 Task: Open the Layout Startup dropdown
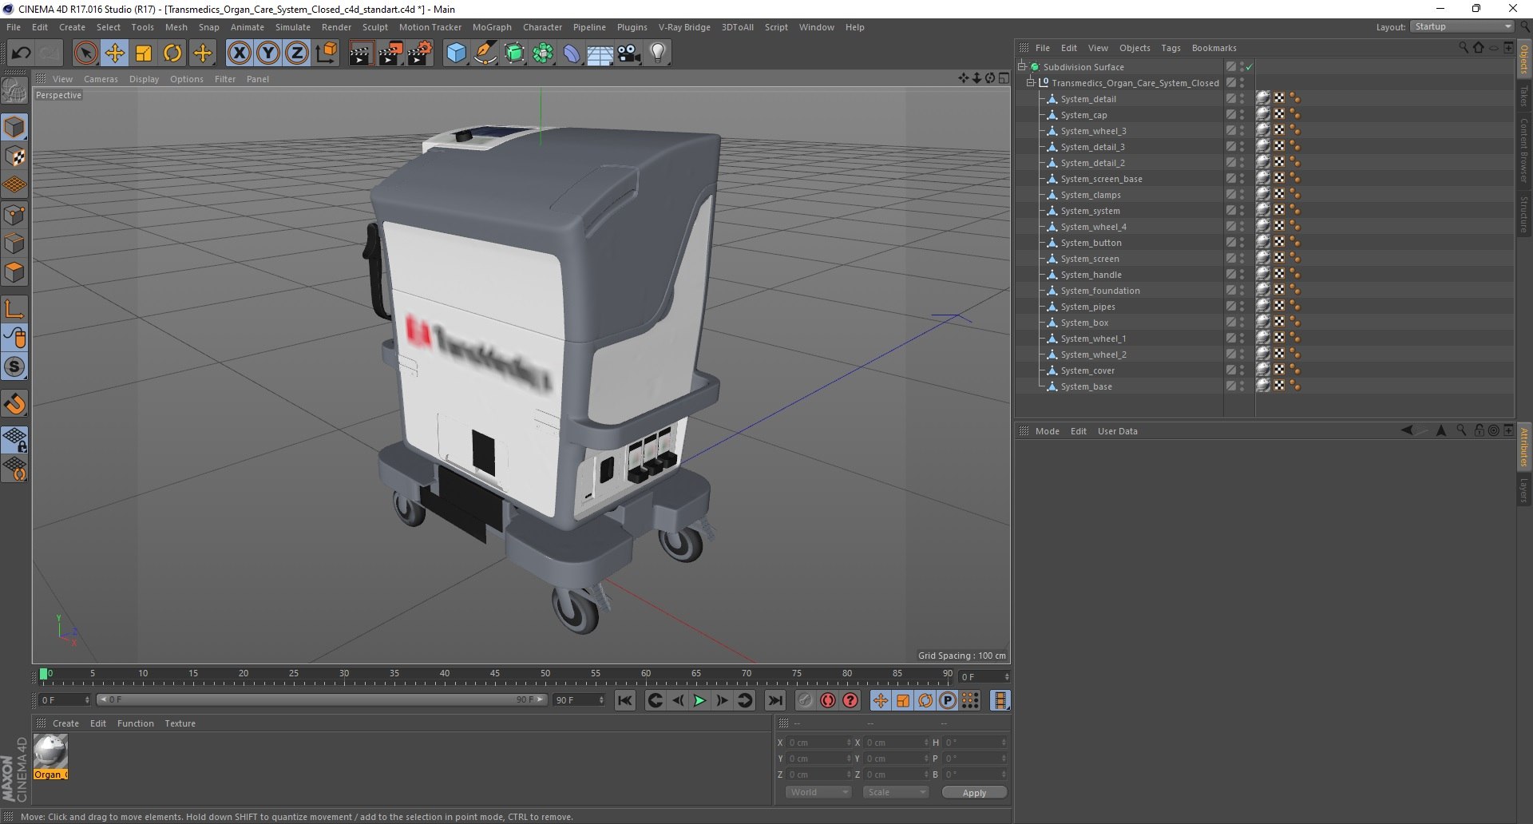[x=1462, y=26]
